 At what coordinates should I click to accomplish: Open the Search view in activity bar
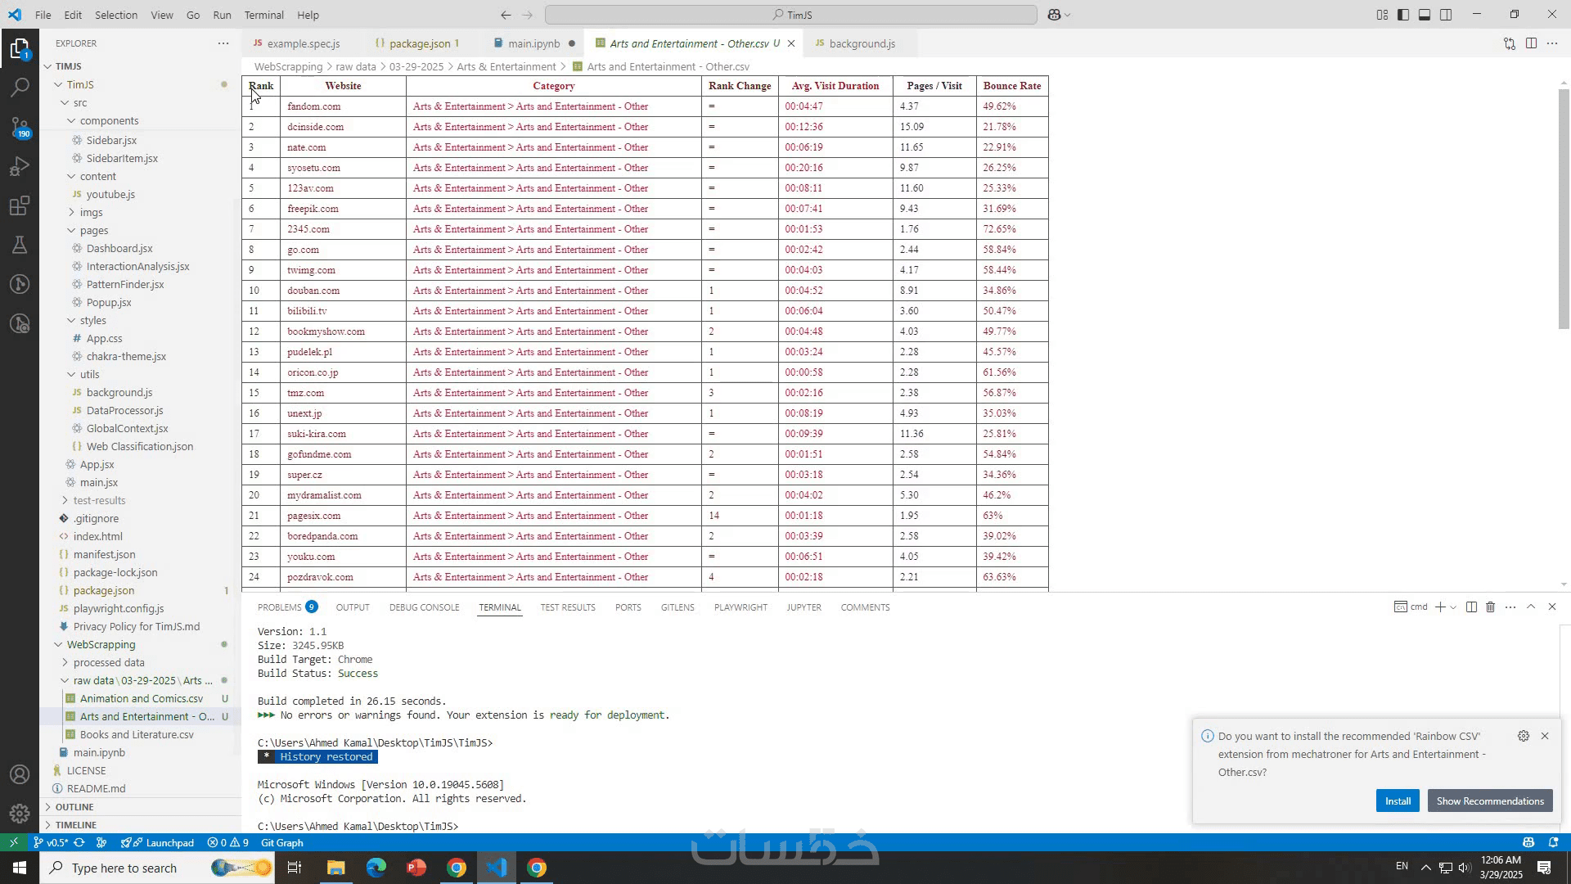pos(20,87)
